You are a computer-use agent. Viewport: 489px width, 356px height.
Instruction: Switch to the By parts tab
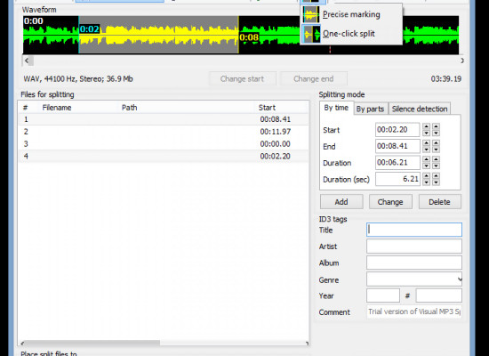click(x=370, y=109)
